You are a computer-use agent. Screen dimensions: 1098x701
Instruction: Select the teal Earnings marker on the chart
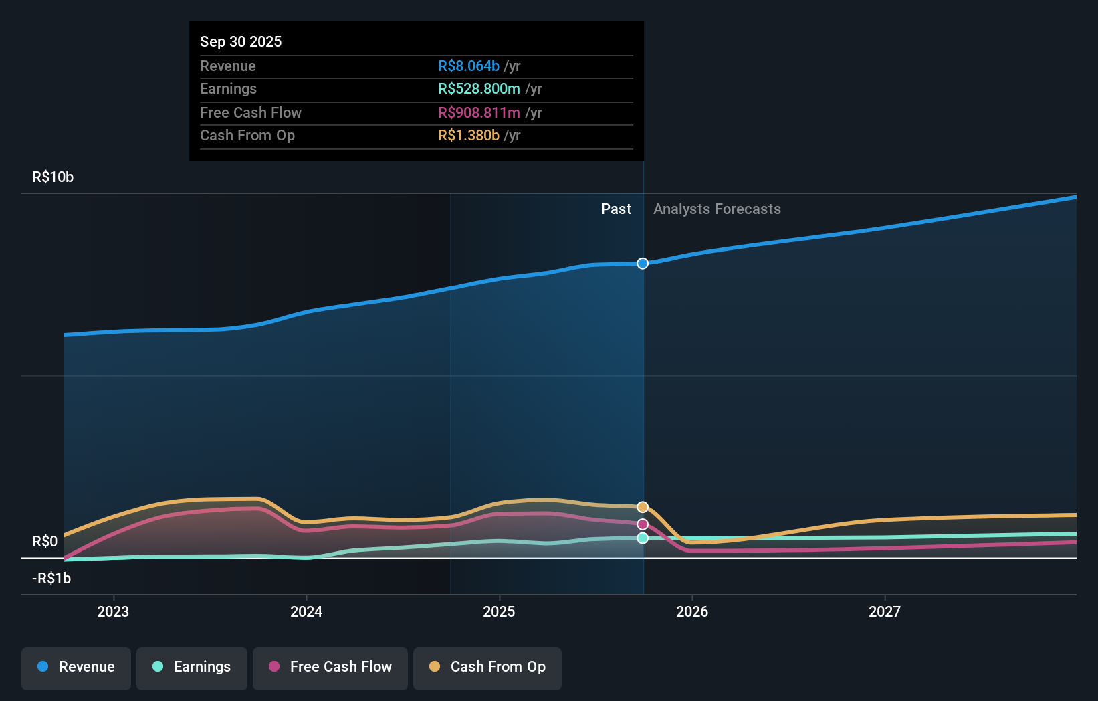pos(643,538)
